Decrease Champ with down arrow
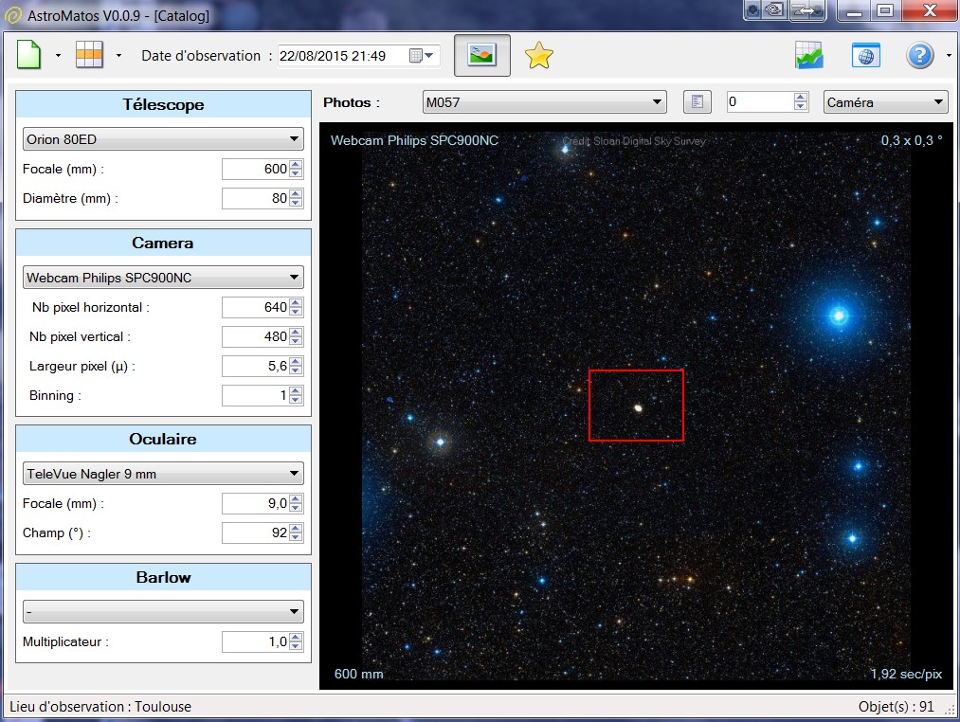The image size is (960, 722). [x=296, y=537]
